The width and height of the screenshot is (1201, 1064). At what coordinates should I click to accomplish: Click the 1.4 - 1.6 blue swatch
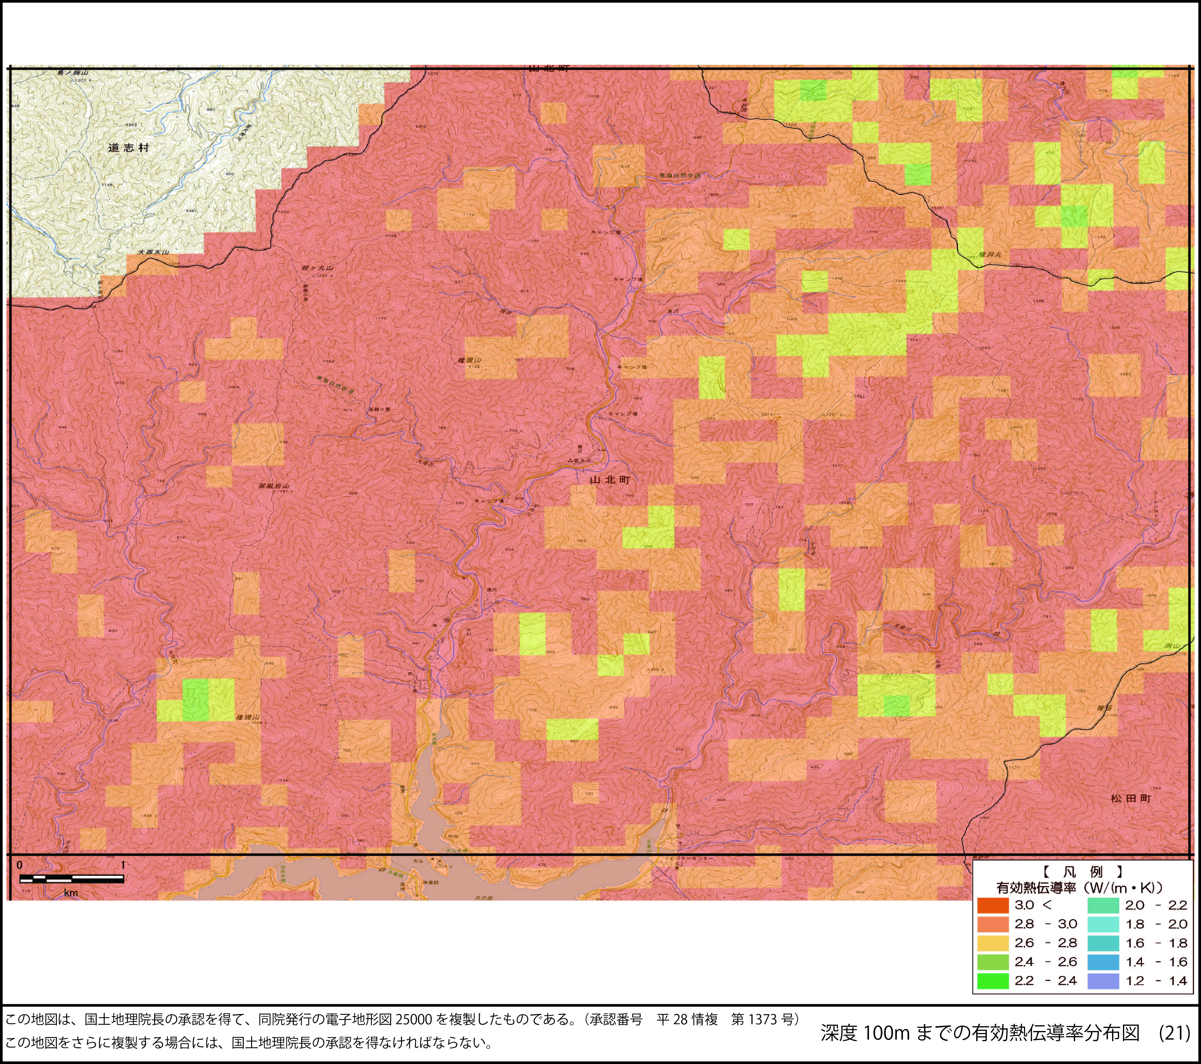coord(1103,962)
